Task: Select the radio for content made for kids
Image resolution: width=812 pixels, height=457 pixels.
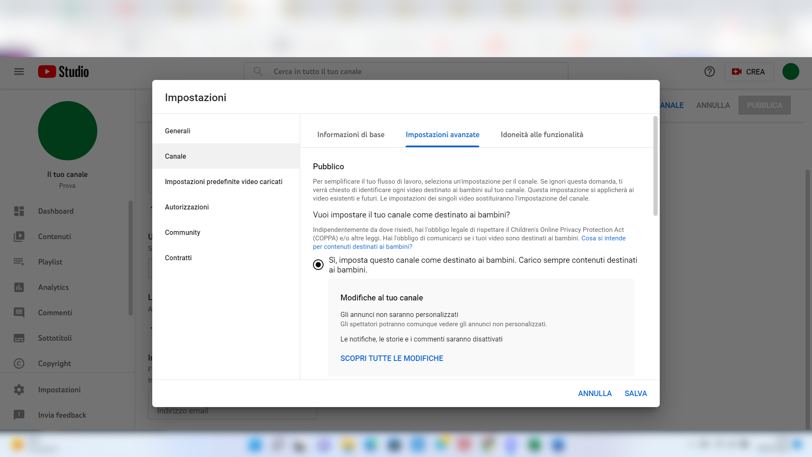Action: (x=318, y=264)
